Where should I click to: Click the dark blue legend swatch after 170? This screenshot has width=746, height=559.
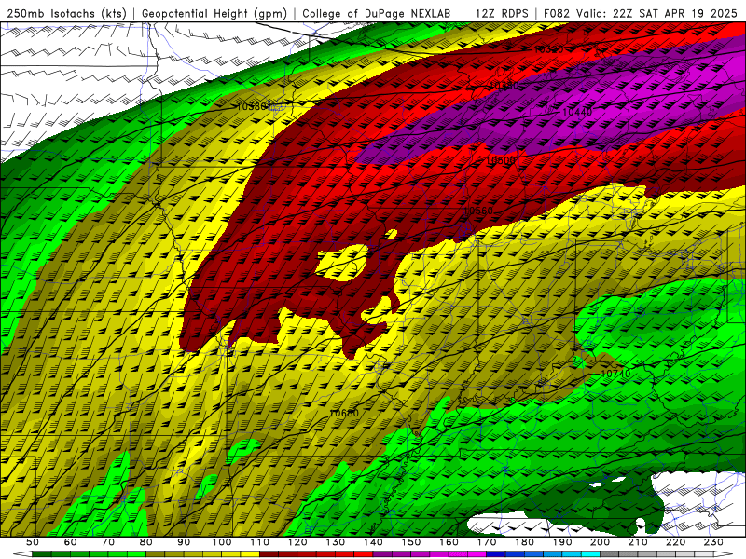point(496,554)
